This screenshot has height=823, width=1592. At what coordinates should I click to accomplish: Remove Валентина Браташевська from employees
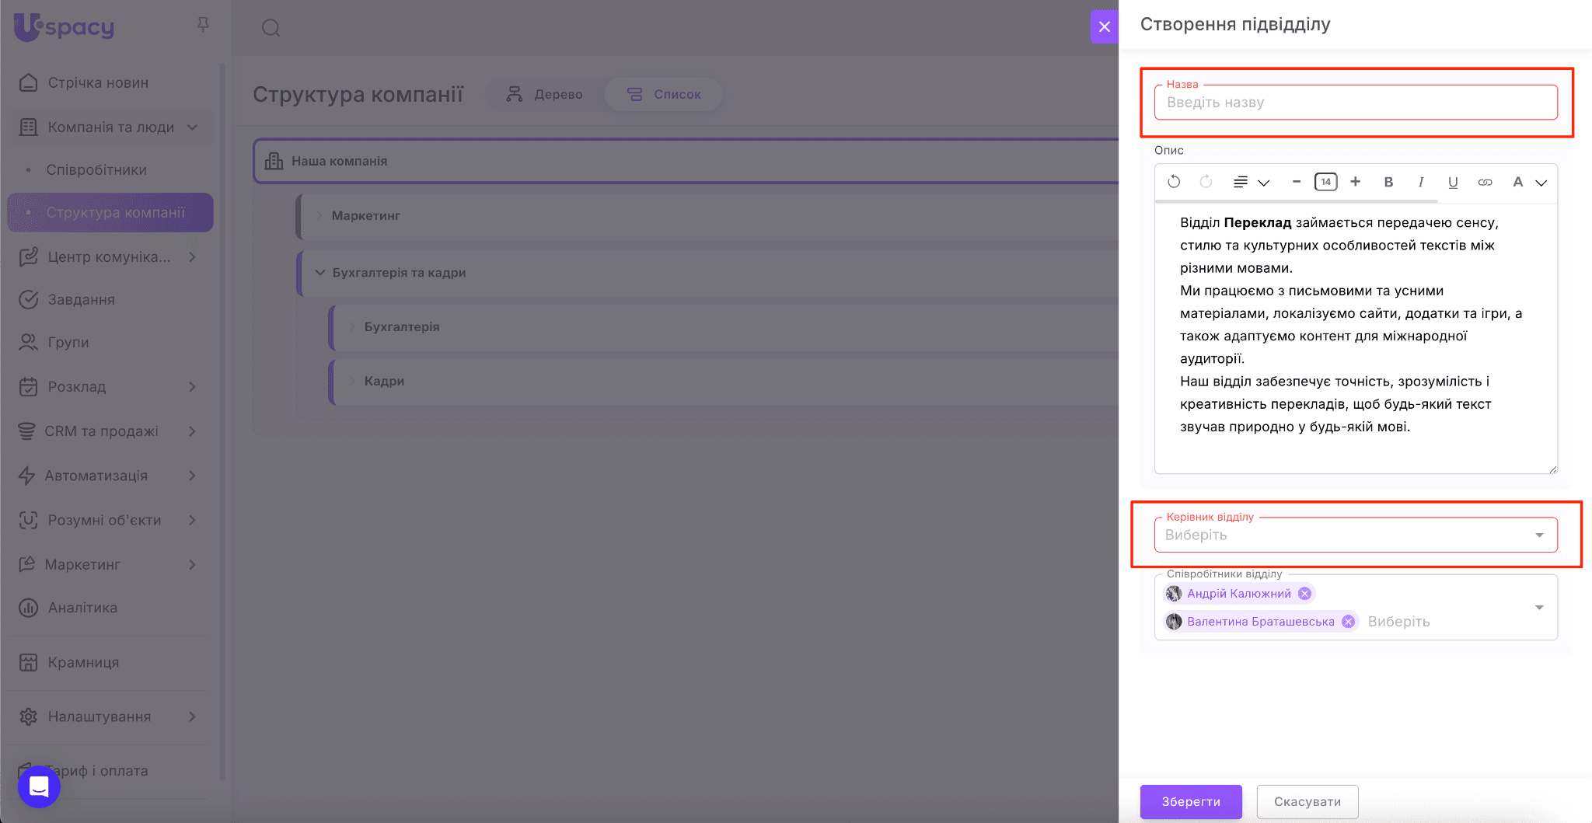(1349, 622)
